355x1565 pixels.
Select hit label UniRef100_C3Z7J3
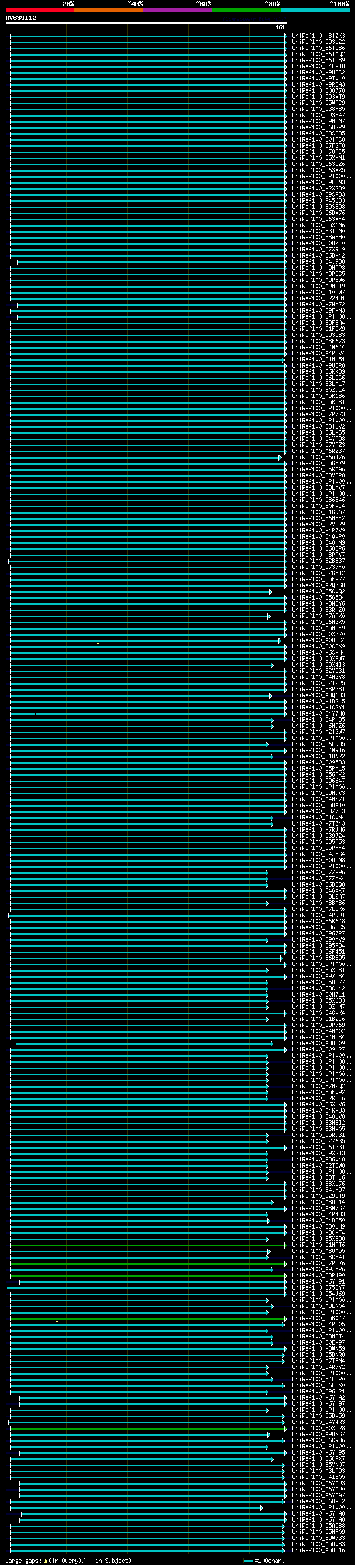pos(318,811)
